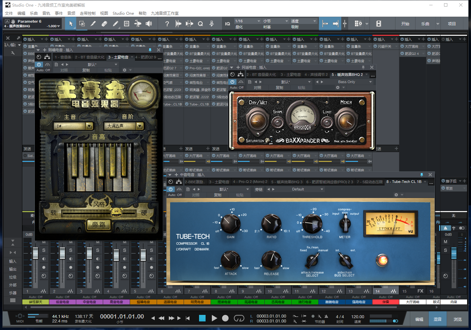Start playback with the Play button
471x330 pixels.
pos(214,318)
